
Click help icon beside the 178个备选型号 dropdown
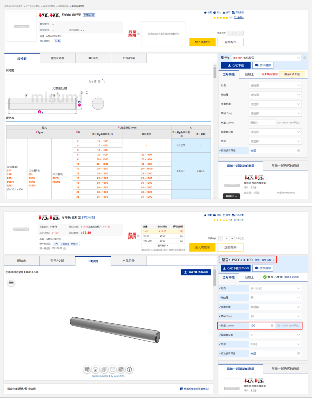click(x=305, y=58)
